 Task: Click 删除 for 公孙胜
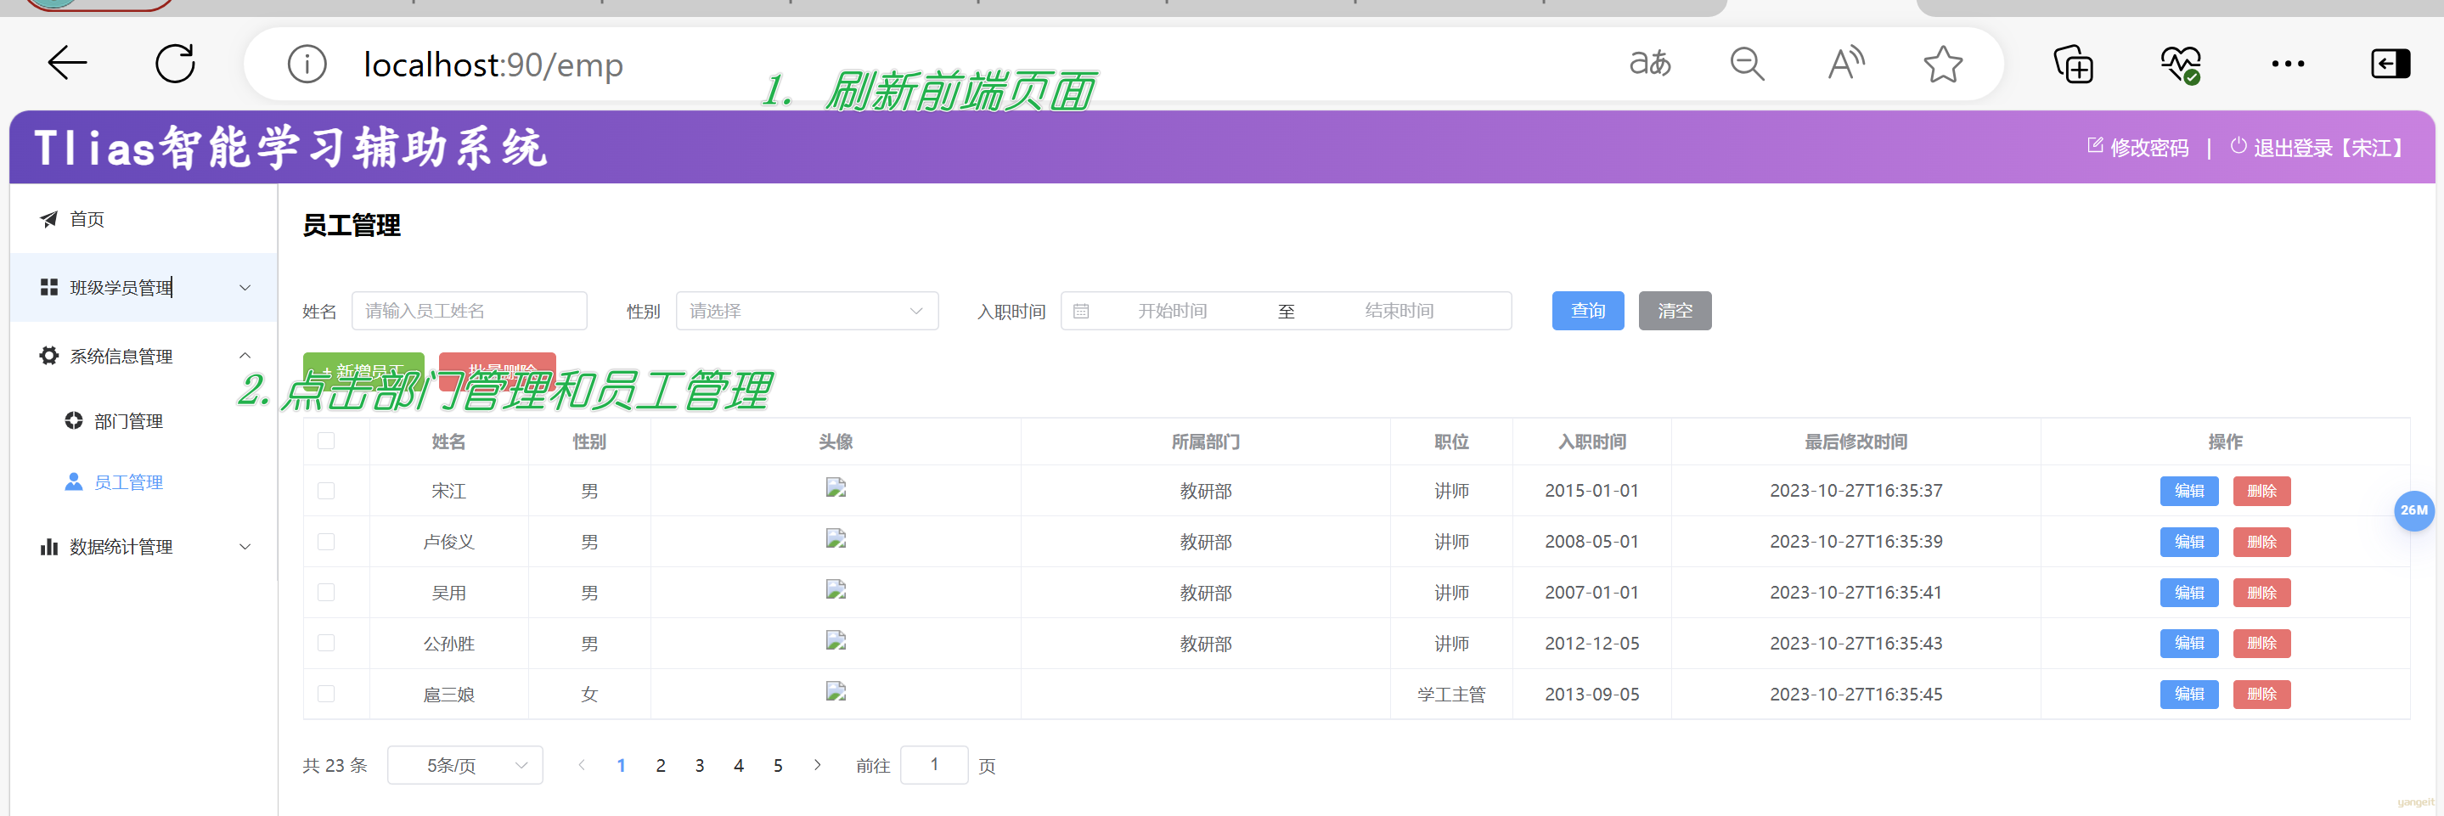(x=2261, y=643)
